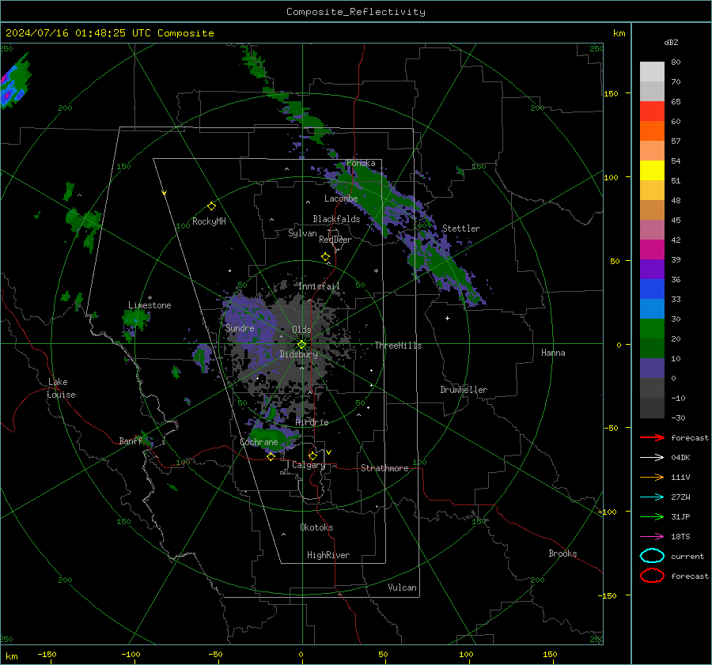Click the Cochrane city label
The image size is (712, 665).
click(259, 442)
